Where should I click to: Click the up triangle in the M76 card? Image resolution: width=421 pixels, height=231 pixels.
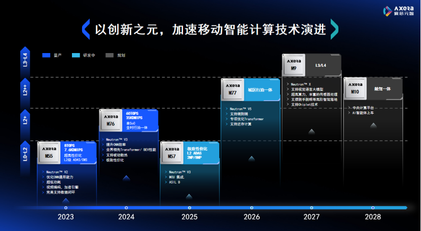pyautogui.click(x=126, y=177)
